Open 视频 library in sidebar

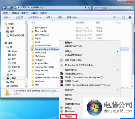(12, 55)
